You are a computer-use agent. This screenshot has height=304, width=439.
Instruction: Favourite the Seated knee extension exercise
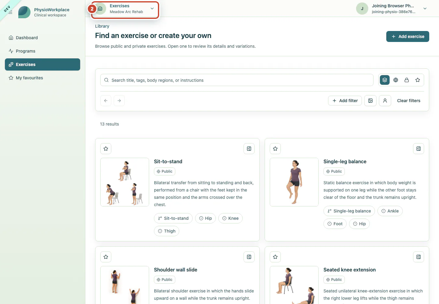(275, 257)
